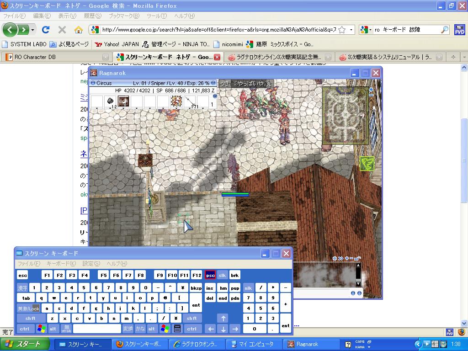Open screen keyboard キーボード menu
Viewport: 468px width, 351px height.
pos(61,264)
